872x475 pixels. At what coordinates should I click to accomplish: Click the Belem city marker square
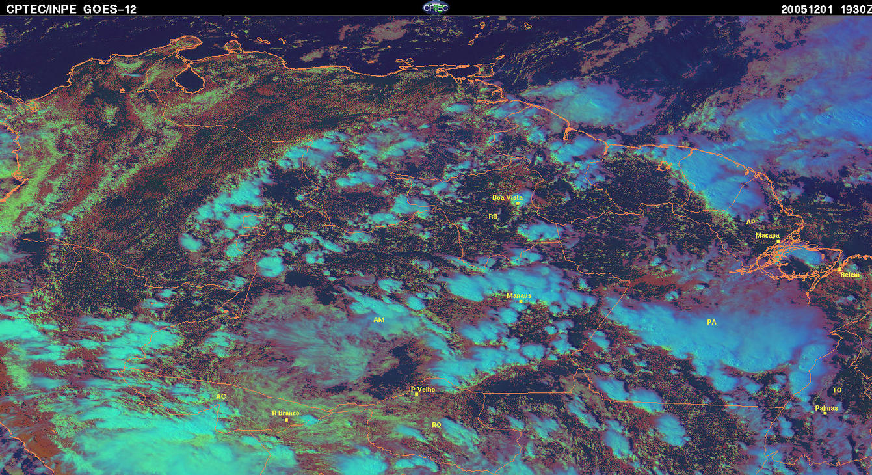click(839, 269)
